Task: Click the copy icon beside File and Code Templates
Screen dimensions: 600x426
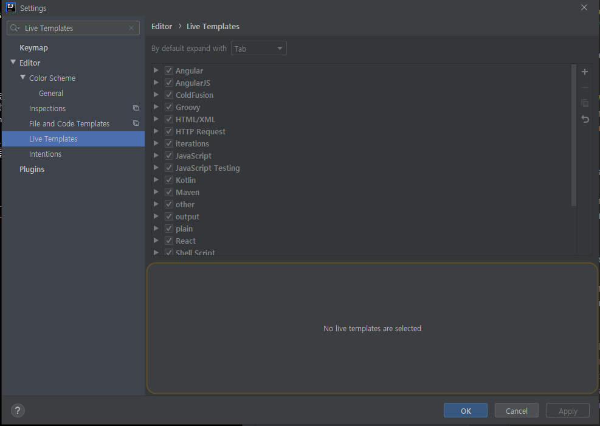Action: click(136, 123)
